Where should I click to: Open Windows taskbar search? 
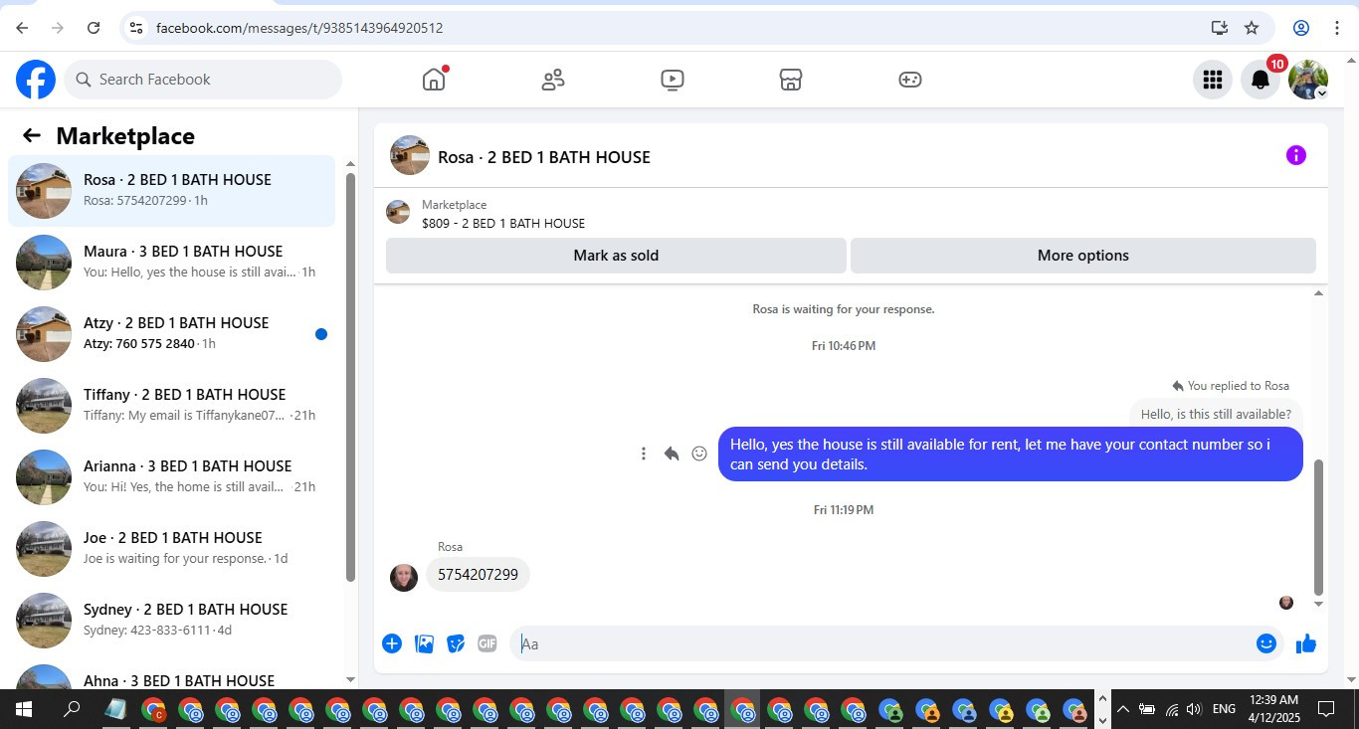(72, 710)
